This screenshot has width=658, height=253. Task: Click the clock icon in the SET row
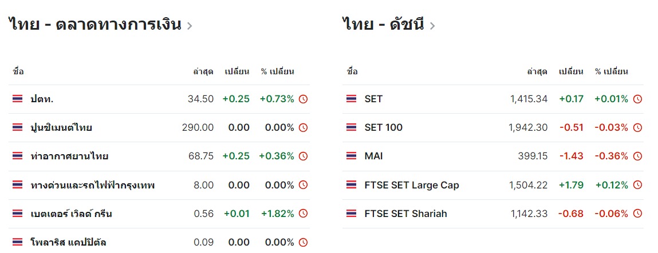pos(637,99)
